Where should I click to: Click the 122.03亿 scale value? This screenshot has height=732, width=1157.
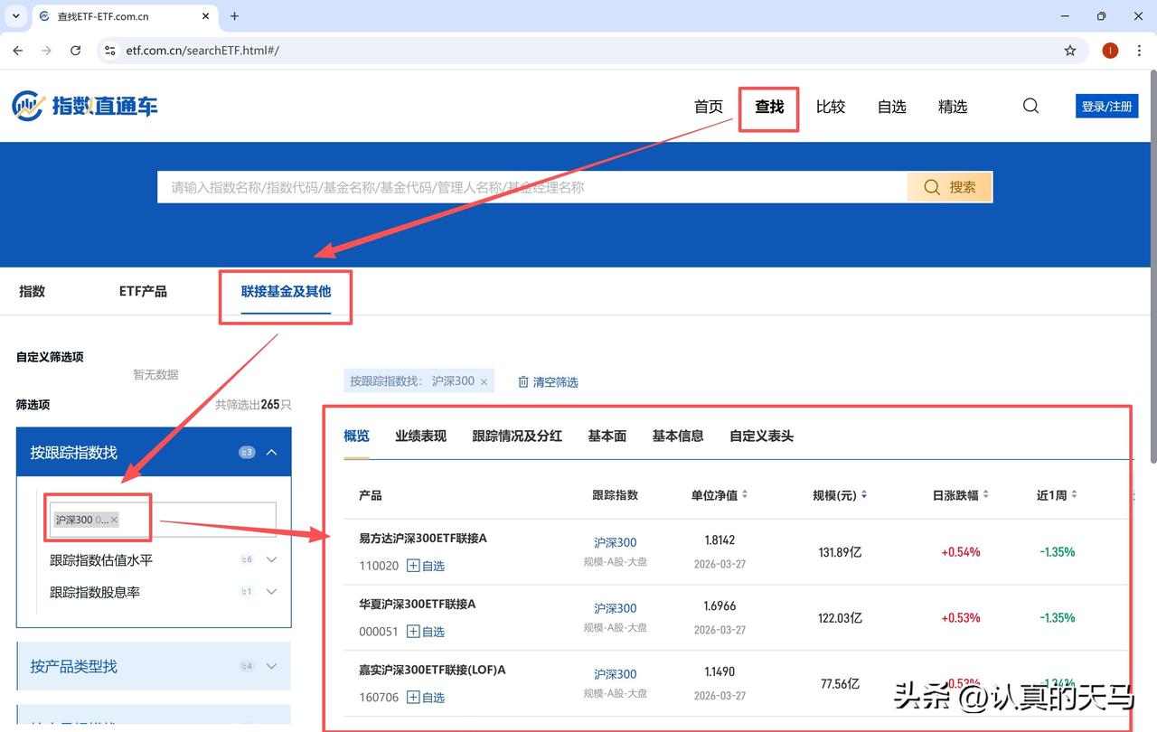click(841, 618)
